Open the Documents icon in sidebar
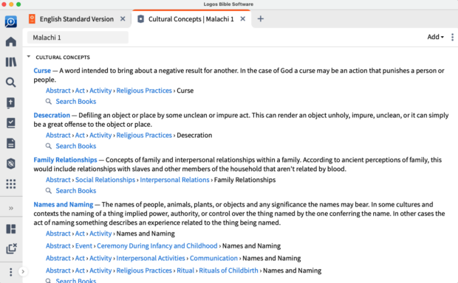 [11, 144]
